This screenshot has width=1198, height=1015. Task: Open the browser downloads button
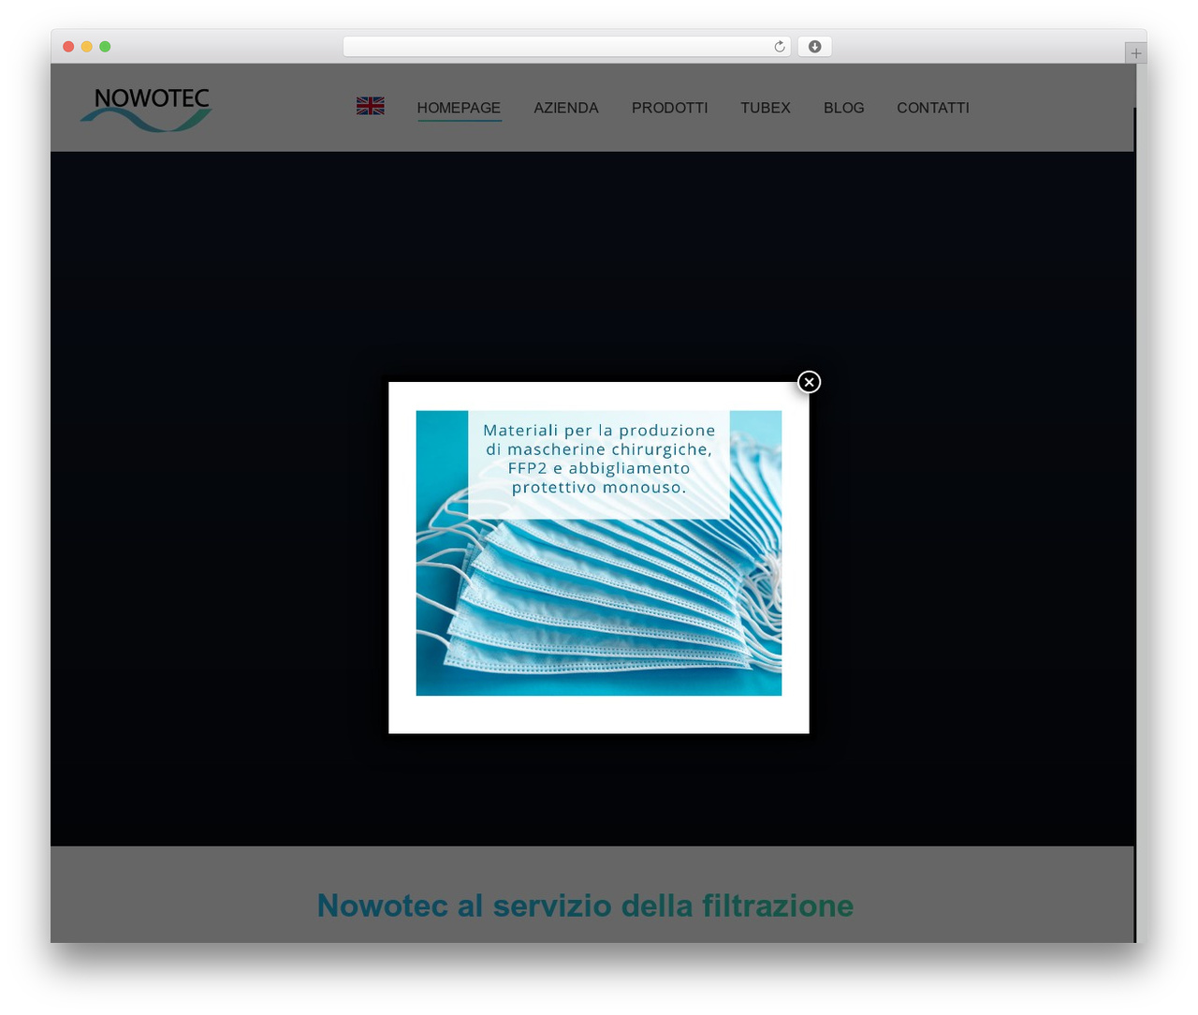815,47
